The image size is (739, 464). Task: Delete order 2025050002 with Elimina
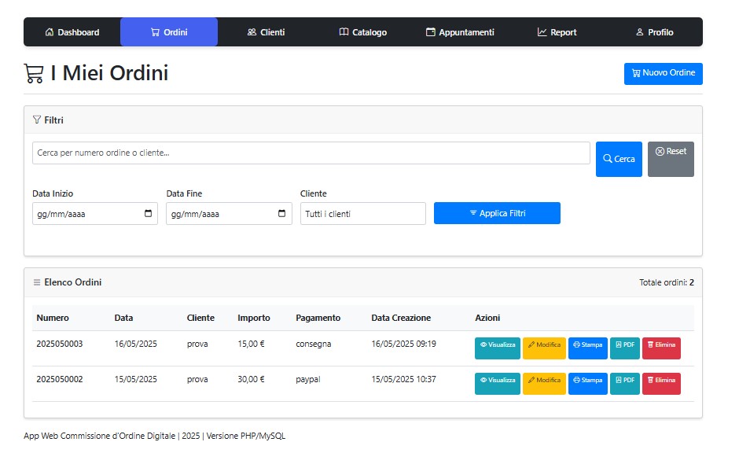point(661,381)
